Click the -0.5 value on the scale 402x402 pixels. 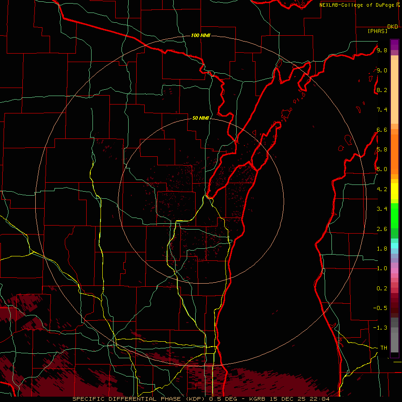(x=380, y=308)
